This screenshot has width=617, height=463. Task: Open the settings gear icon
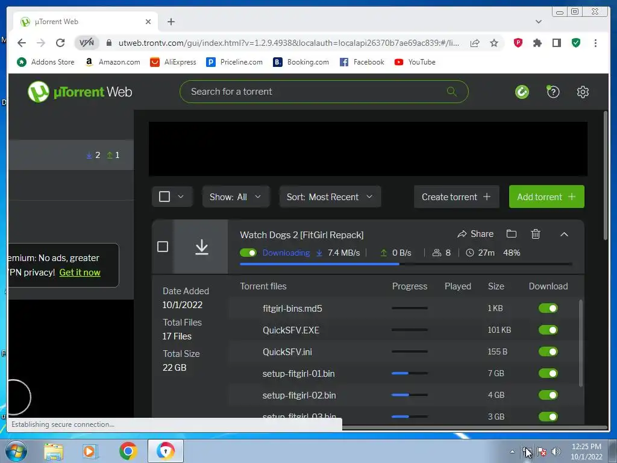pos(583,92)
